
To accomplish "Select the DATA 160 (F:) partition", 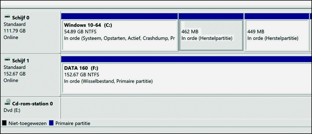I will (x=187, y=78).
